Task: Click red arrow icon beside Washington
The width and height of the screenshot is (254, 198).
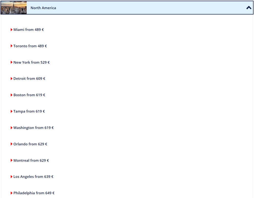Action: 11,128
